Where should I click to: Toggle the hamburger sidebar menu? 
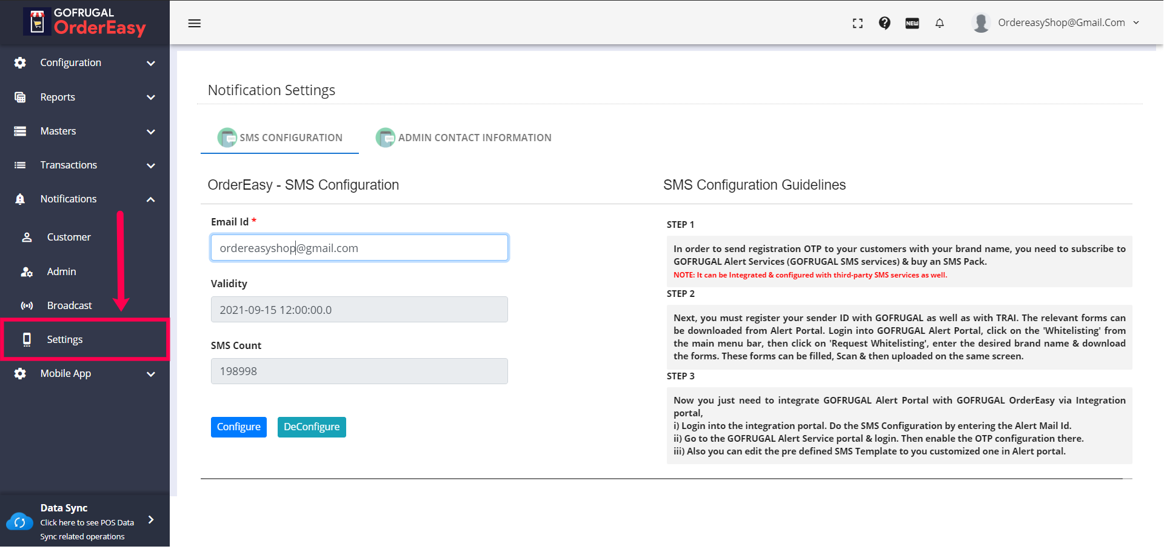coord(194,23)
